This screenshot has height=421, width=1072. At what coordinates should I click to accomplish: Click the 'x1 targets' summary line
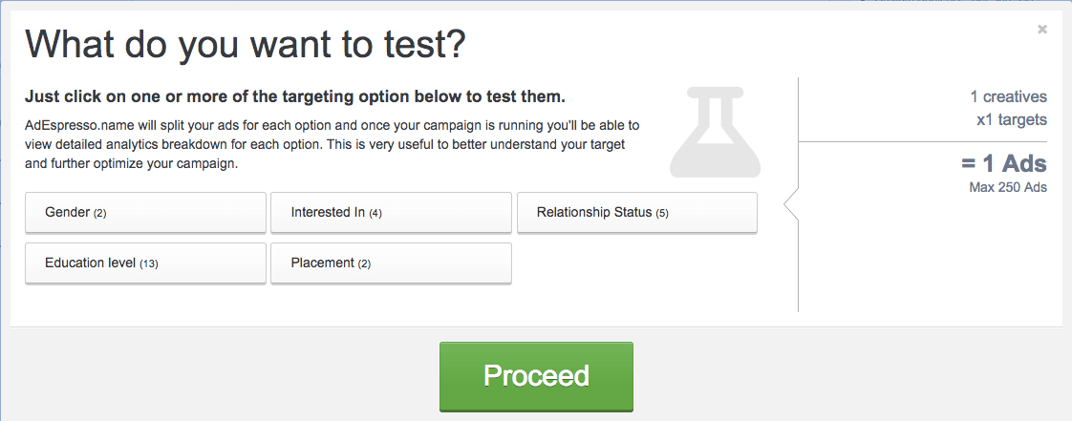point(1012,119)
